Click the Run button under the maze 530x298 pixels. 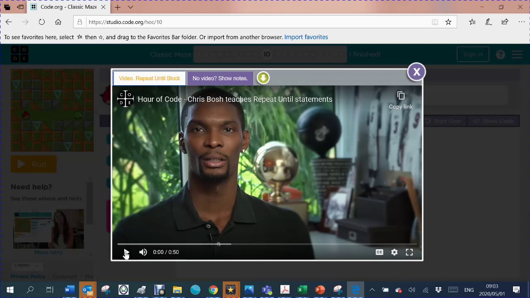click(x=34, y=164)
